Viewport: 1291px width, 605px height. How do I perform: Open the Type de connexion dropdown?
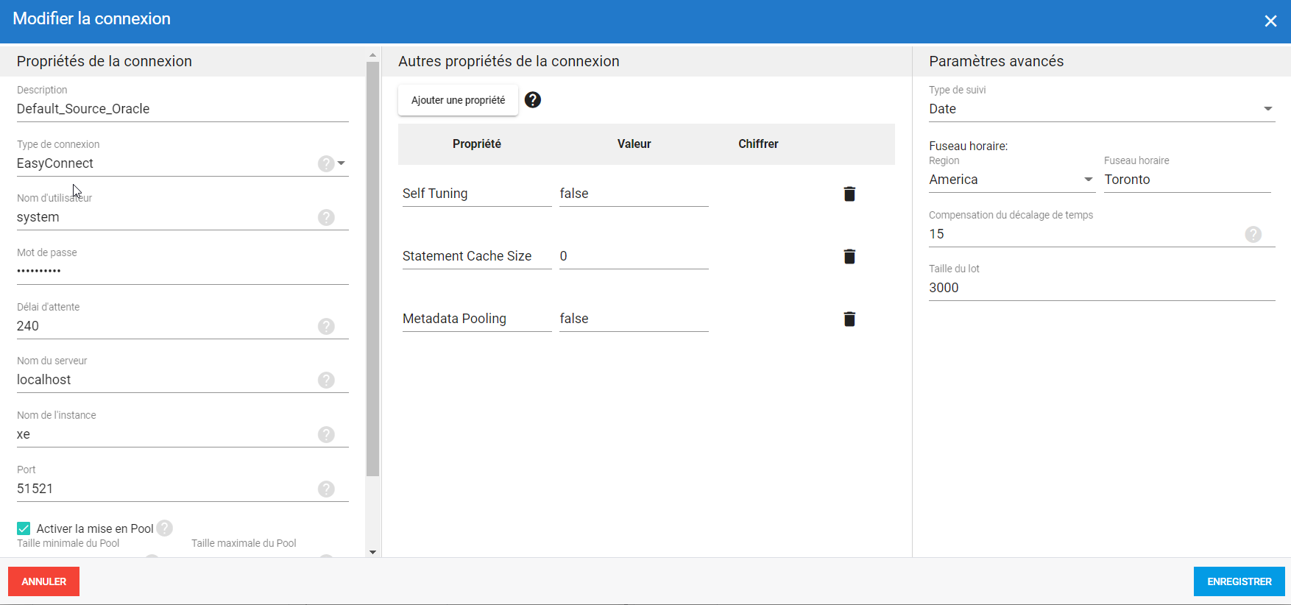coord(342,163)
